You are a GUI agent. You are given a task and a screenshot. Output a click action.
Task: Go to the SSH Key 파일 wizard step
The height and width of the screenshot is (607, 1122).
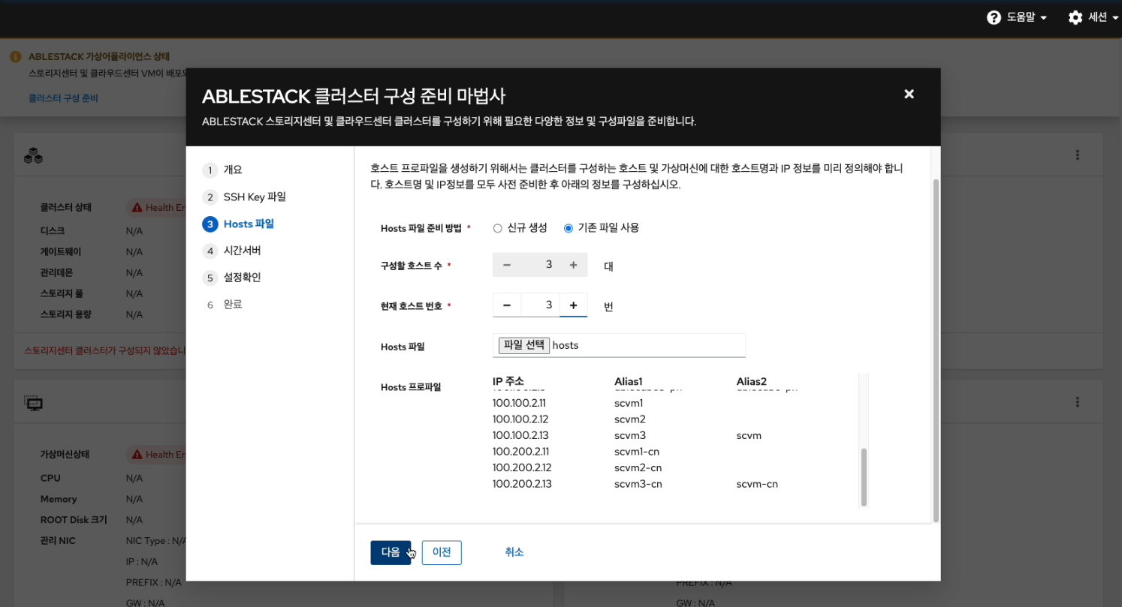click(254, 197)
